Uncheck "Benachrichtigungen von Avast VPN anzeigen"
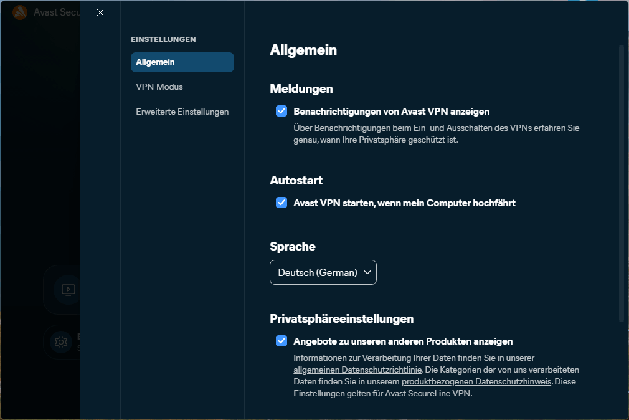The height and width of the screenshot is (420, 629). 281,110
